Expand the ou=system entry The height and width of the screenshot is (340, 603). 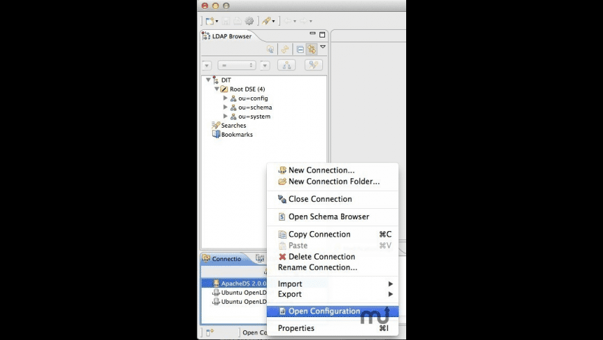225,116
